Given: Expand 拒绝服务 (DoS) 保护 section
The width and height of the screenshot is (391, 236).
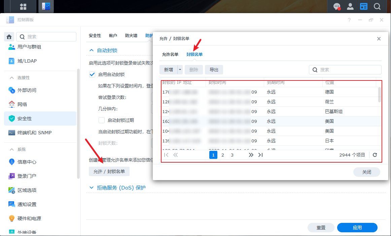Looking at the screenshot, I should click(x=92, y=188).
